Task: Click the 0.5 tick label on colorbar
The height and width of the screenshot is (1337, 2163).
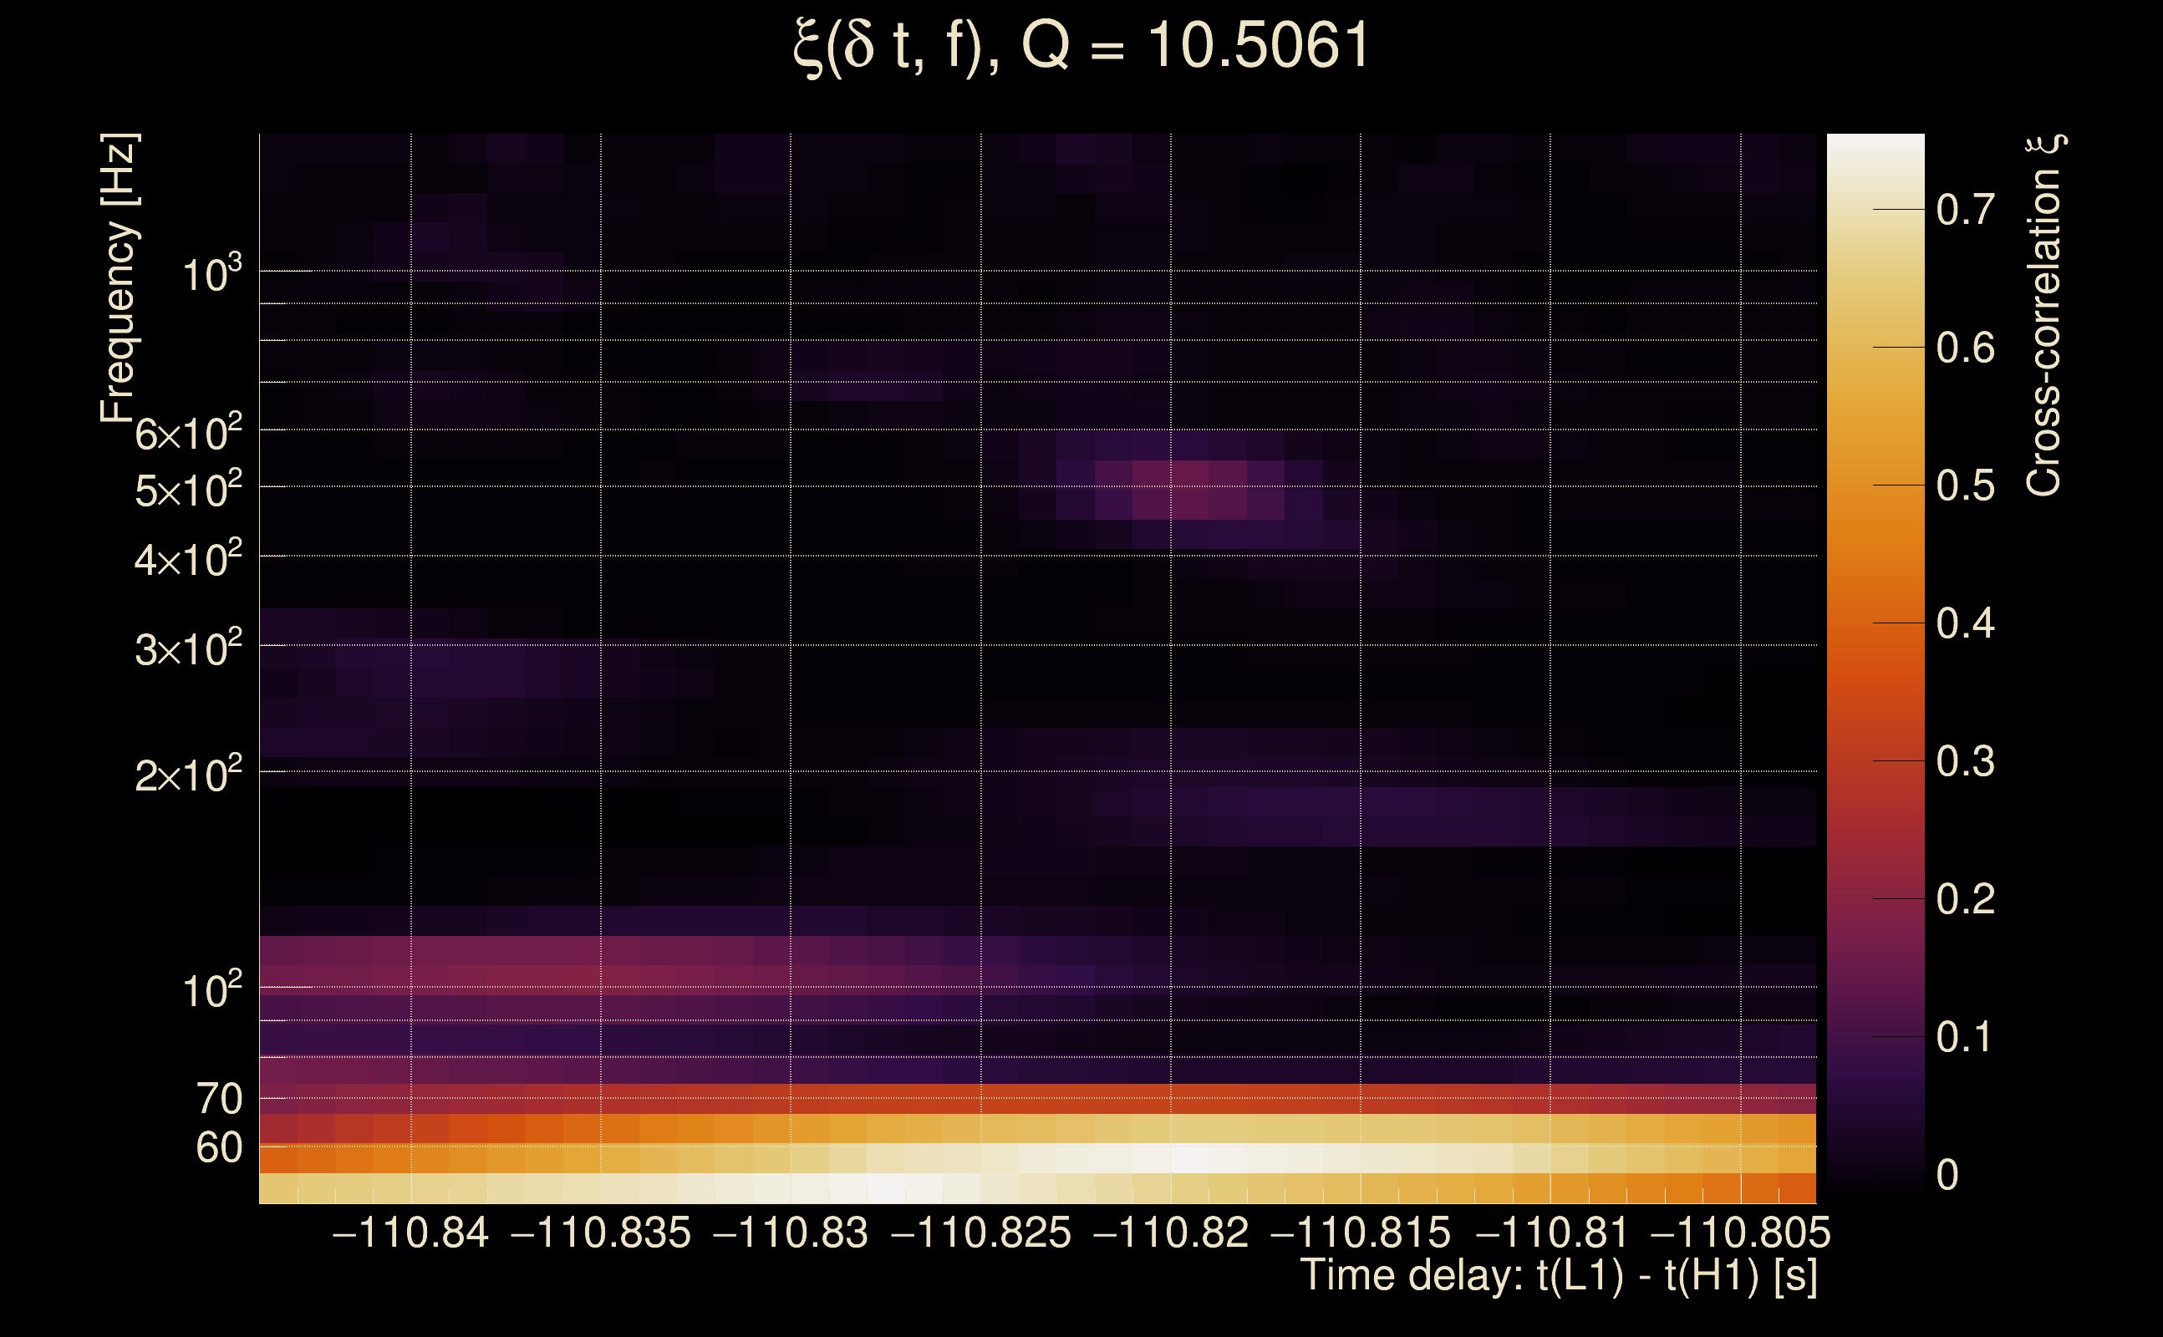Action: (x=1965, y=486)
